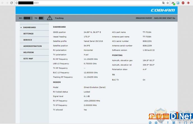Click satellite profile Yamal Serial 29/1016
The height and width of the screenshot is (124, 193).
pos(93,41)
